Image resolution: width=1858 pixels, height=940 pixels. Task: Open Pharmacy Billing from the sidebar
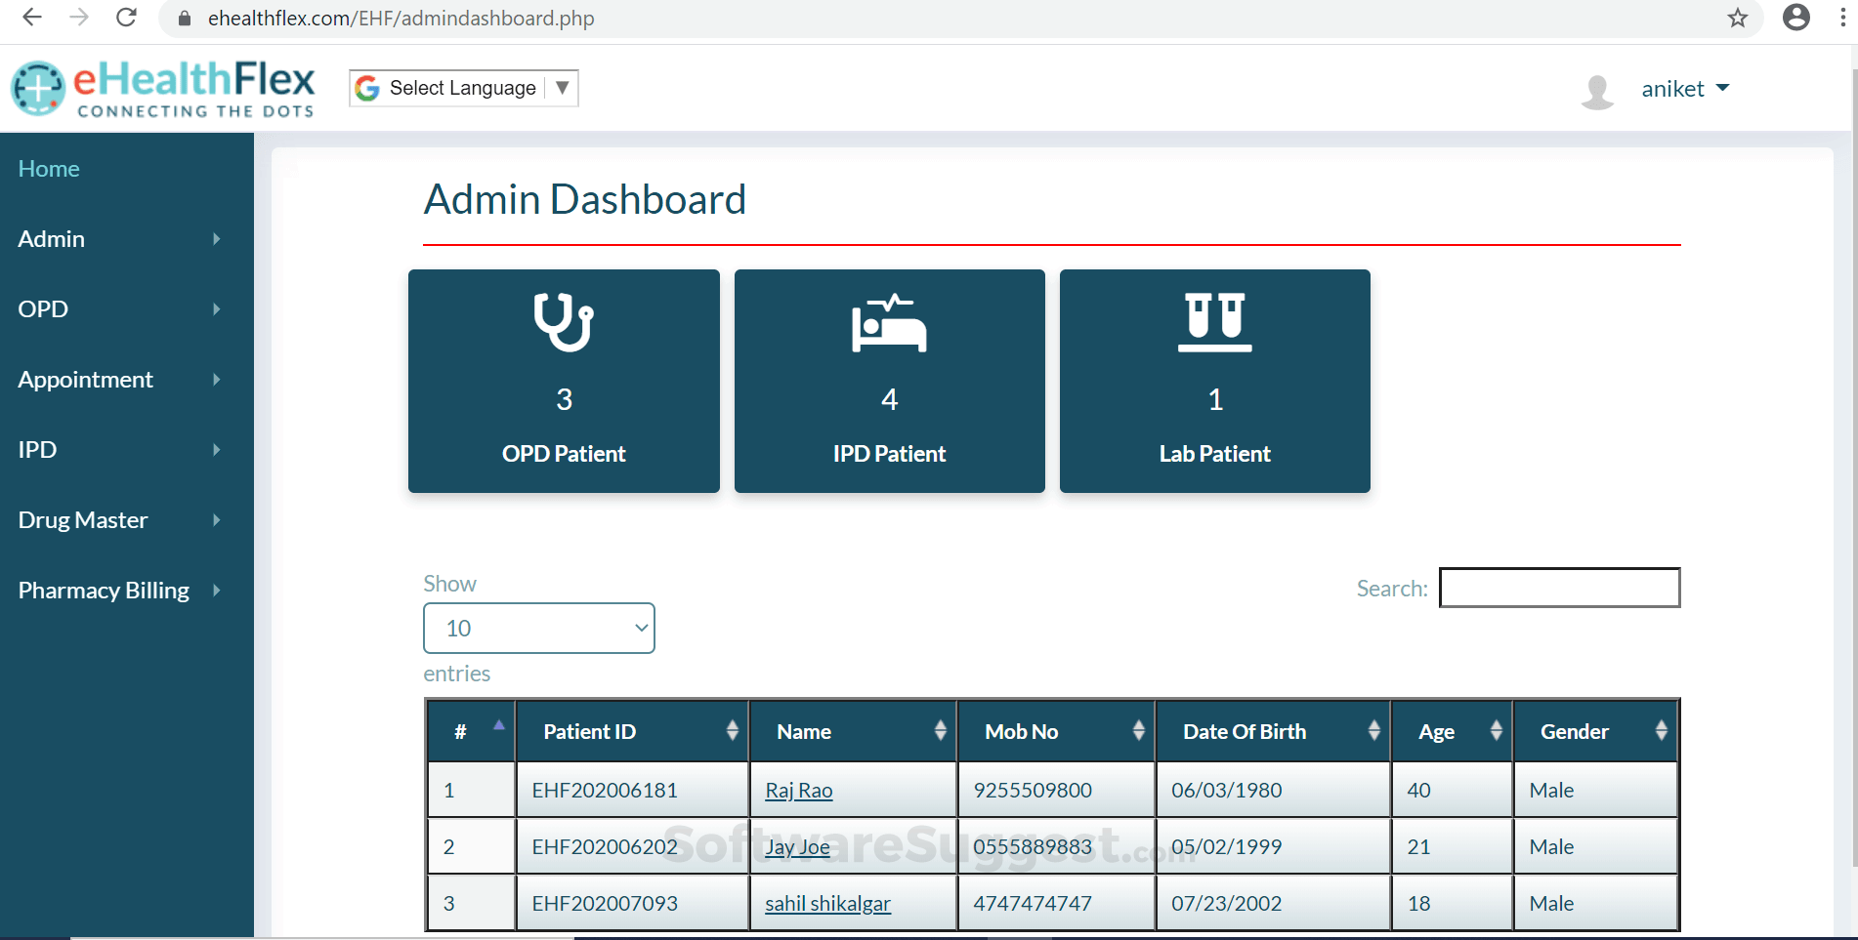[103, 590]
